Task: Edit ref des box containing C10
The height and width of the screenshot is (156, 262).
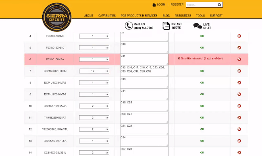Action: (144, 48)
